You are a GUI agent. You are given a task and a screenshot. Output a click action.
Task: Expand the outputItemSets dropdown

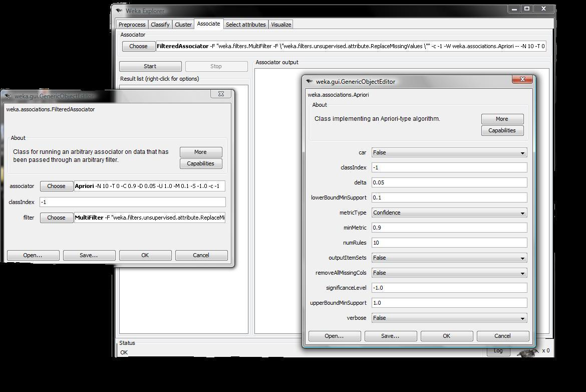coord(449,258)
